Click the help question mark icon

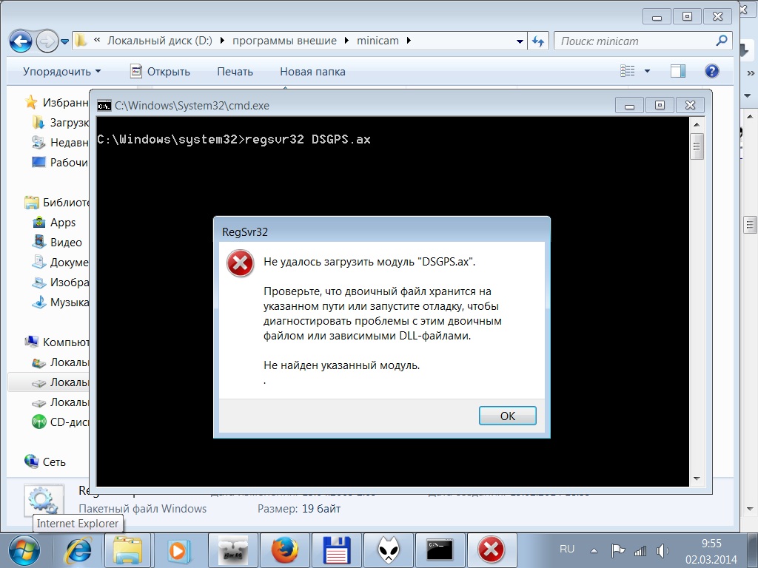pos(711,71)
